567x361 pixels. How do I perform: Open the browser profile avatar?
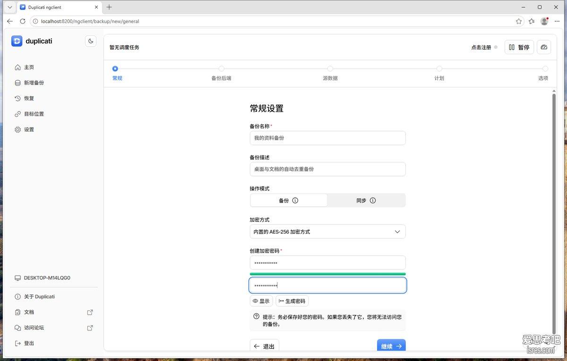544,21
